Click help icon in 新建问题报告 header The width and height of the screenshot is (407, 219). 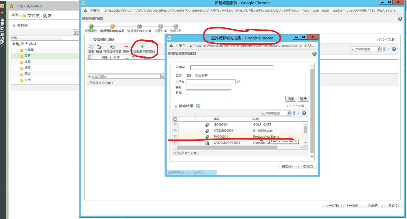tap(400, 19)
